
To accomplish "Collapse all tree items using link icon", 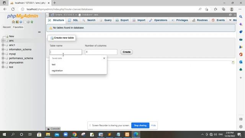I will (39, 32).
